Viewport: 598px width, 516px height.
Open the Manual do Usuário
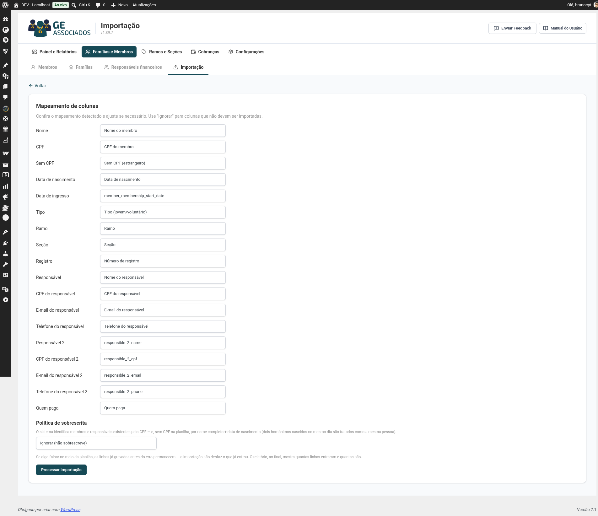[563, 28]
